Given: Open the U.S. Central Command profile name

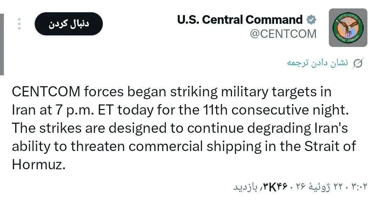Looking at the screenshot, I should pos(240,20).
